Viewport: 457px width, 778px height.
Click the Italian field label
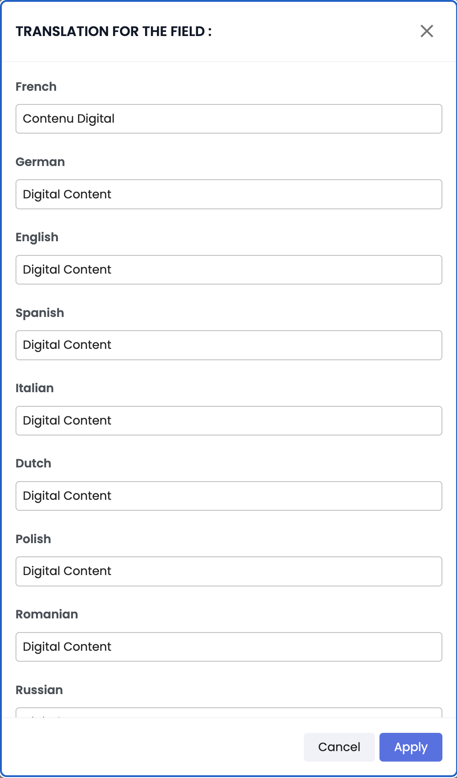click(x=35, y=388)
